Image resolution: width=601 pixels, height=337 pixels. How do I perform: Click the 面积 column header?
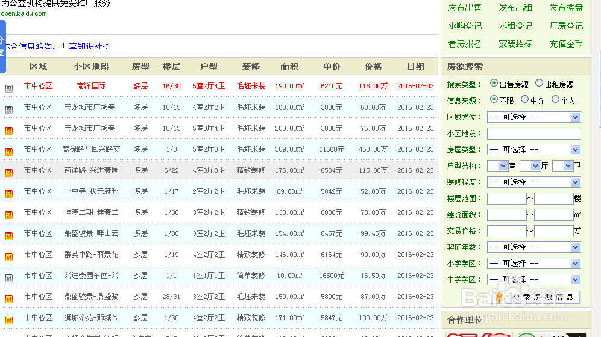click(289, 67)
